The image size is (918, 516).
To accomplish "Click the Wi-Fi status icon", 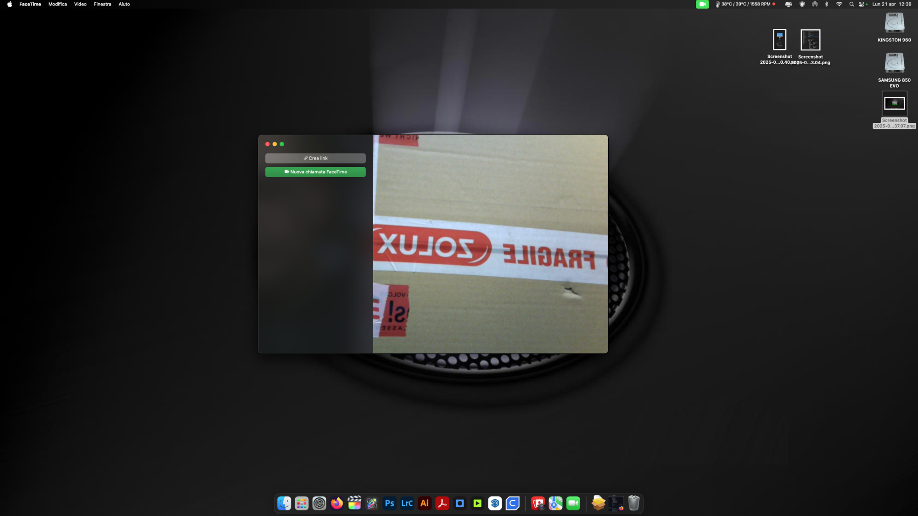I will [839, 4].
